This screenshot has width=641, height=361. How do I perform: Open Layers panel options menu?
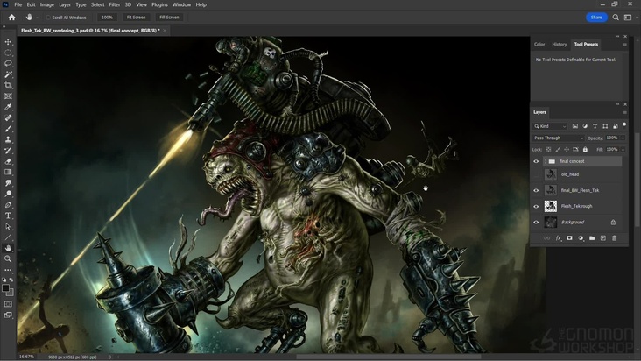(624, 112)
